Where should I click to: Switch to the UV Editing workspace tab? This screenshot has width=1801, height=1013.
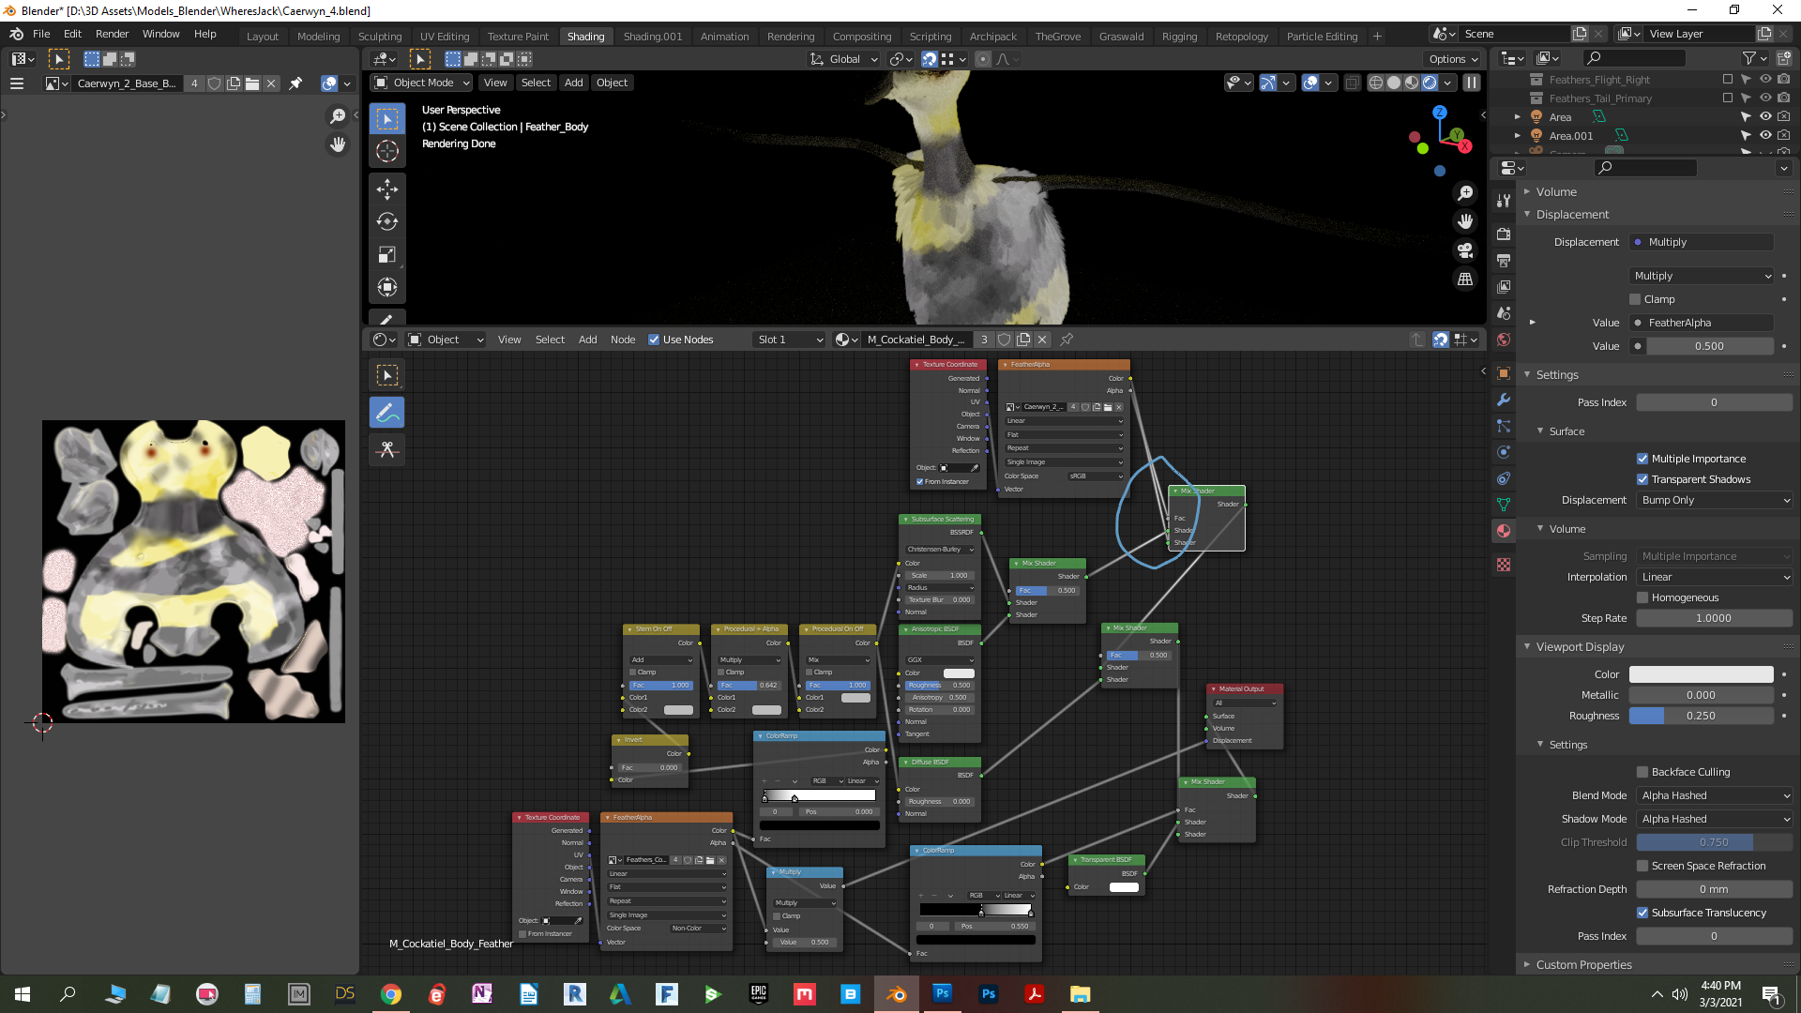(444, 37)
